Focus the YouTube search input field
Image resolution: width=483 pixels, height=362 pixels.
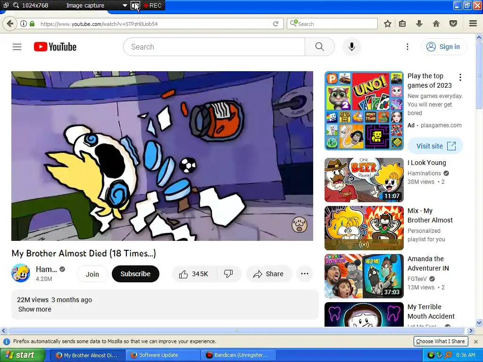(215, 47)
